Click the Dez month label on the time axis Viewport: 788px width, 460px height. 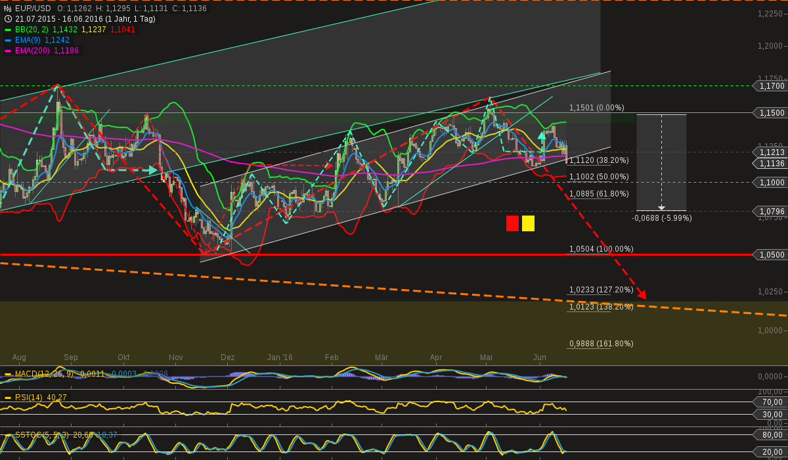click(x=228, y=357)
